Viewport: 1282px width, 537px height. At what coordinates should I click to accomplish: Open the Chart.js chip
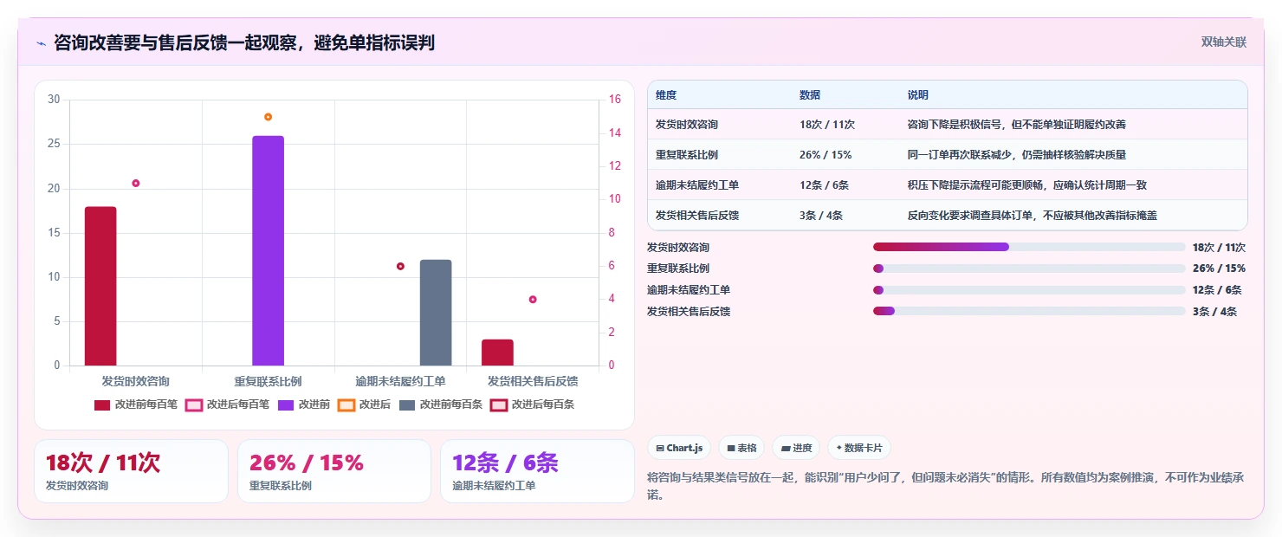point(679,448)
